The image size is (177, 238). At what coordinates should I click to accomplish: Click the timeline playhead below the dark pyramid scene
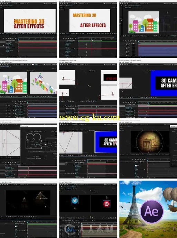click(x=27, y=222)
